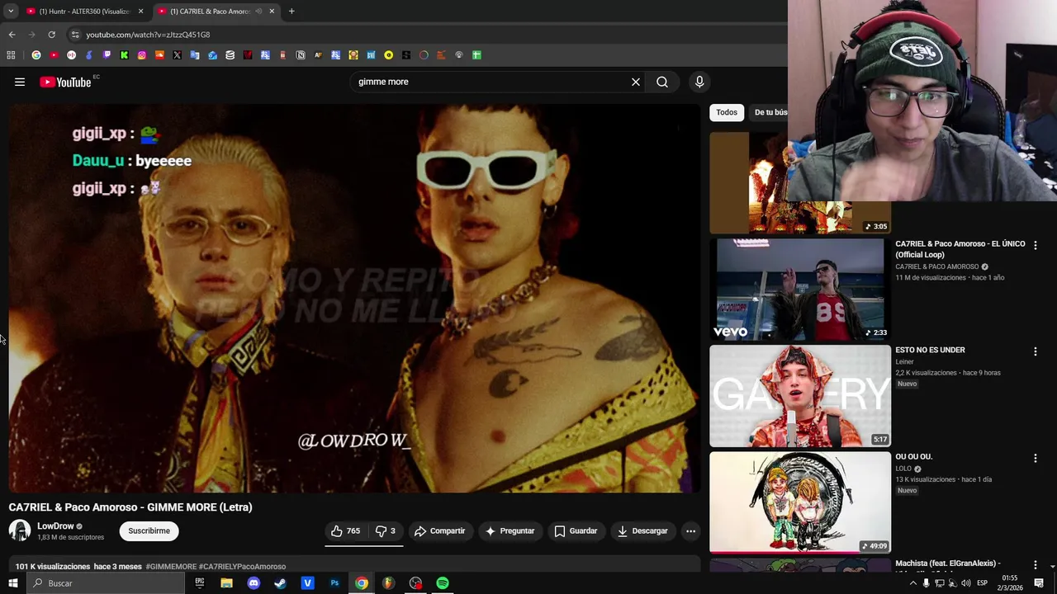
Task: Open ESTO NO ES UNDER thumbnail
Action: pyautogui.click(x=800, y=396)
